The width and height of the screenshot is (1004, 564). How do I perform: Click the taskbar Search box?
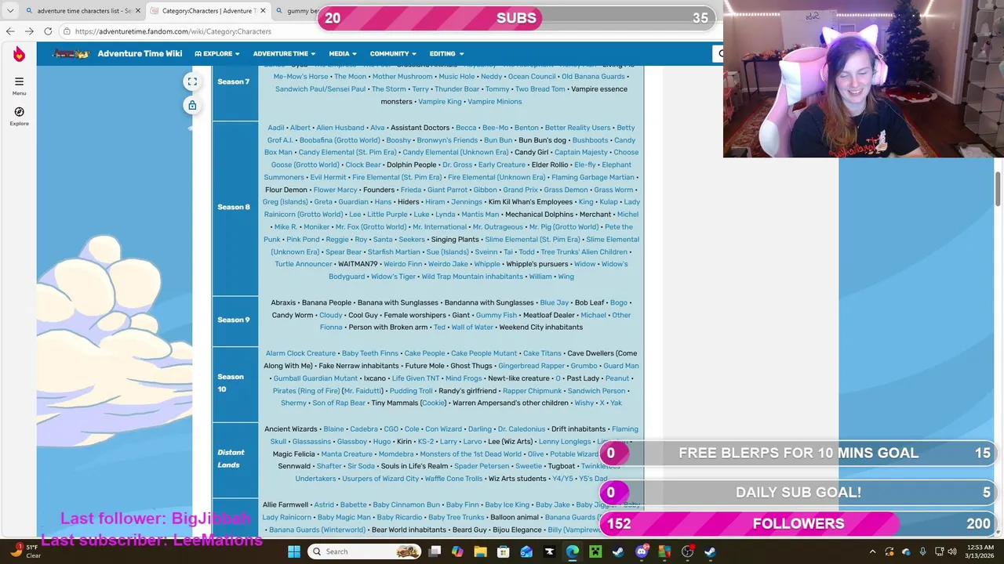tap(365, 551)
